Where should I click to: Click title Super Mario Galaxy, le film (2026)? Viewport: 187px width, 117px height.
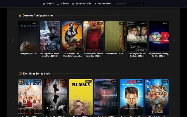pyautogui.click(x=159, y=55)
